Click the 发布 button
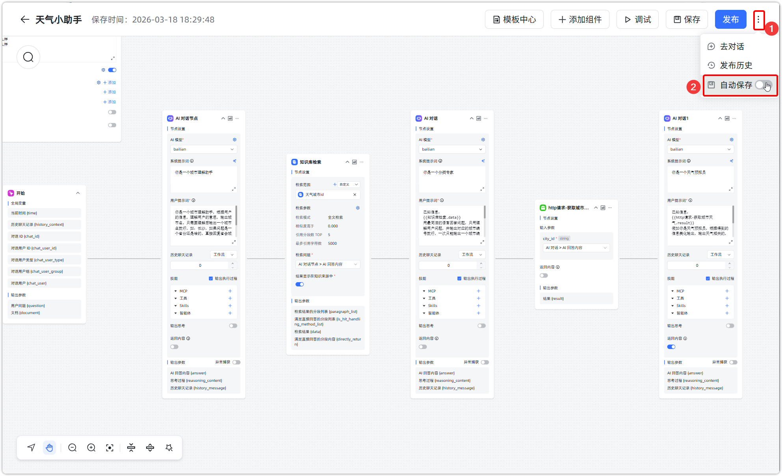782x476 pixels. (730, 20)
